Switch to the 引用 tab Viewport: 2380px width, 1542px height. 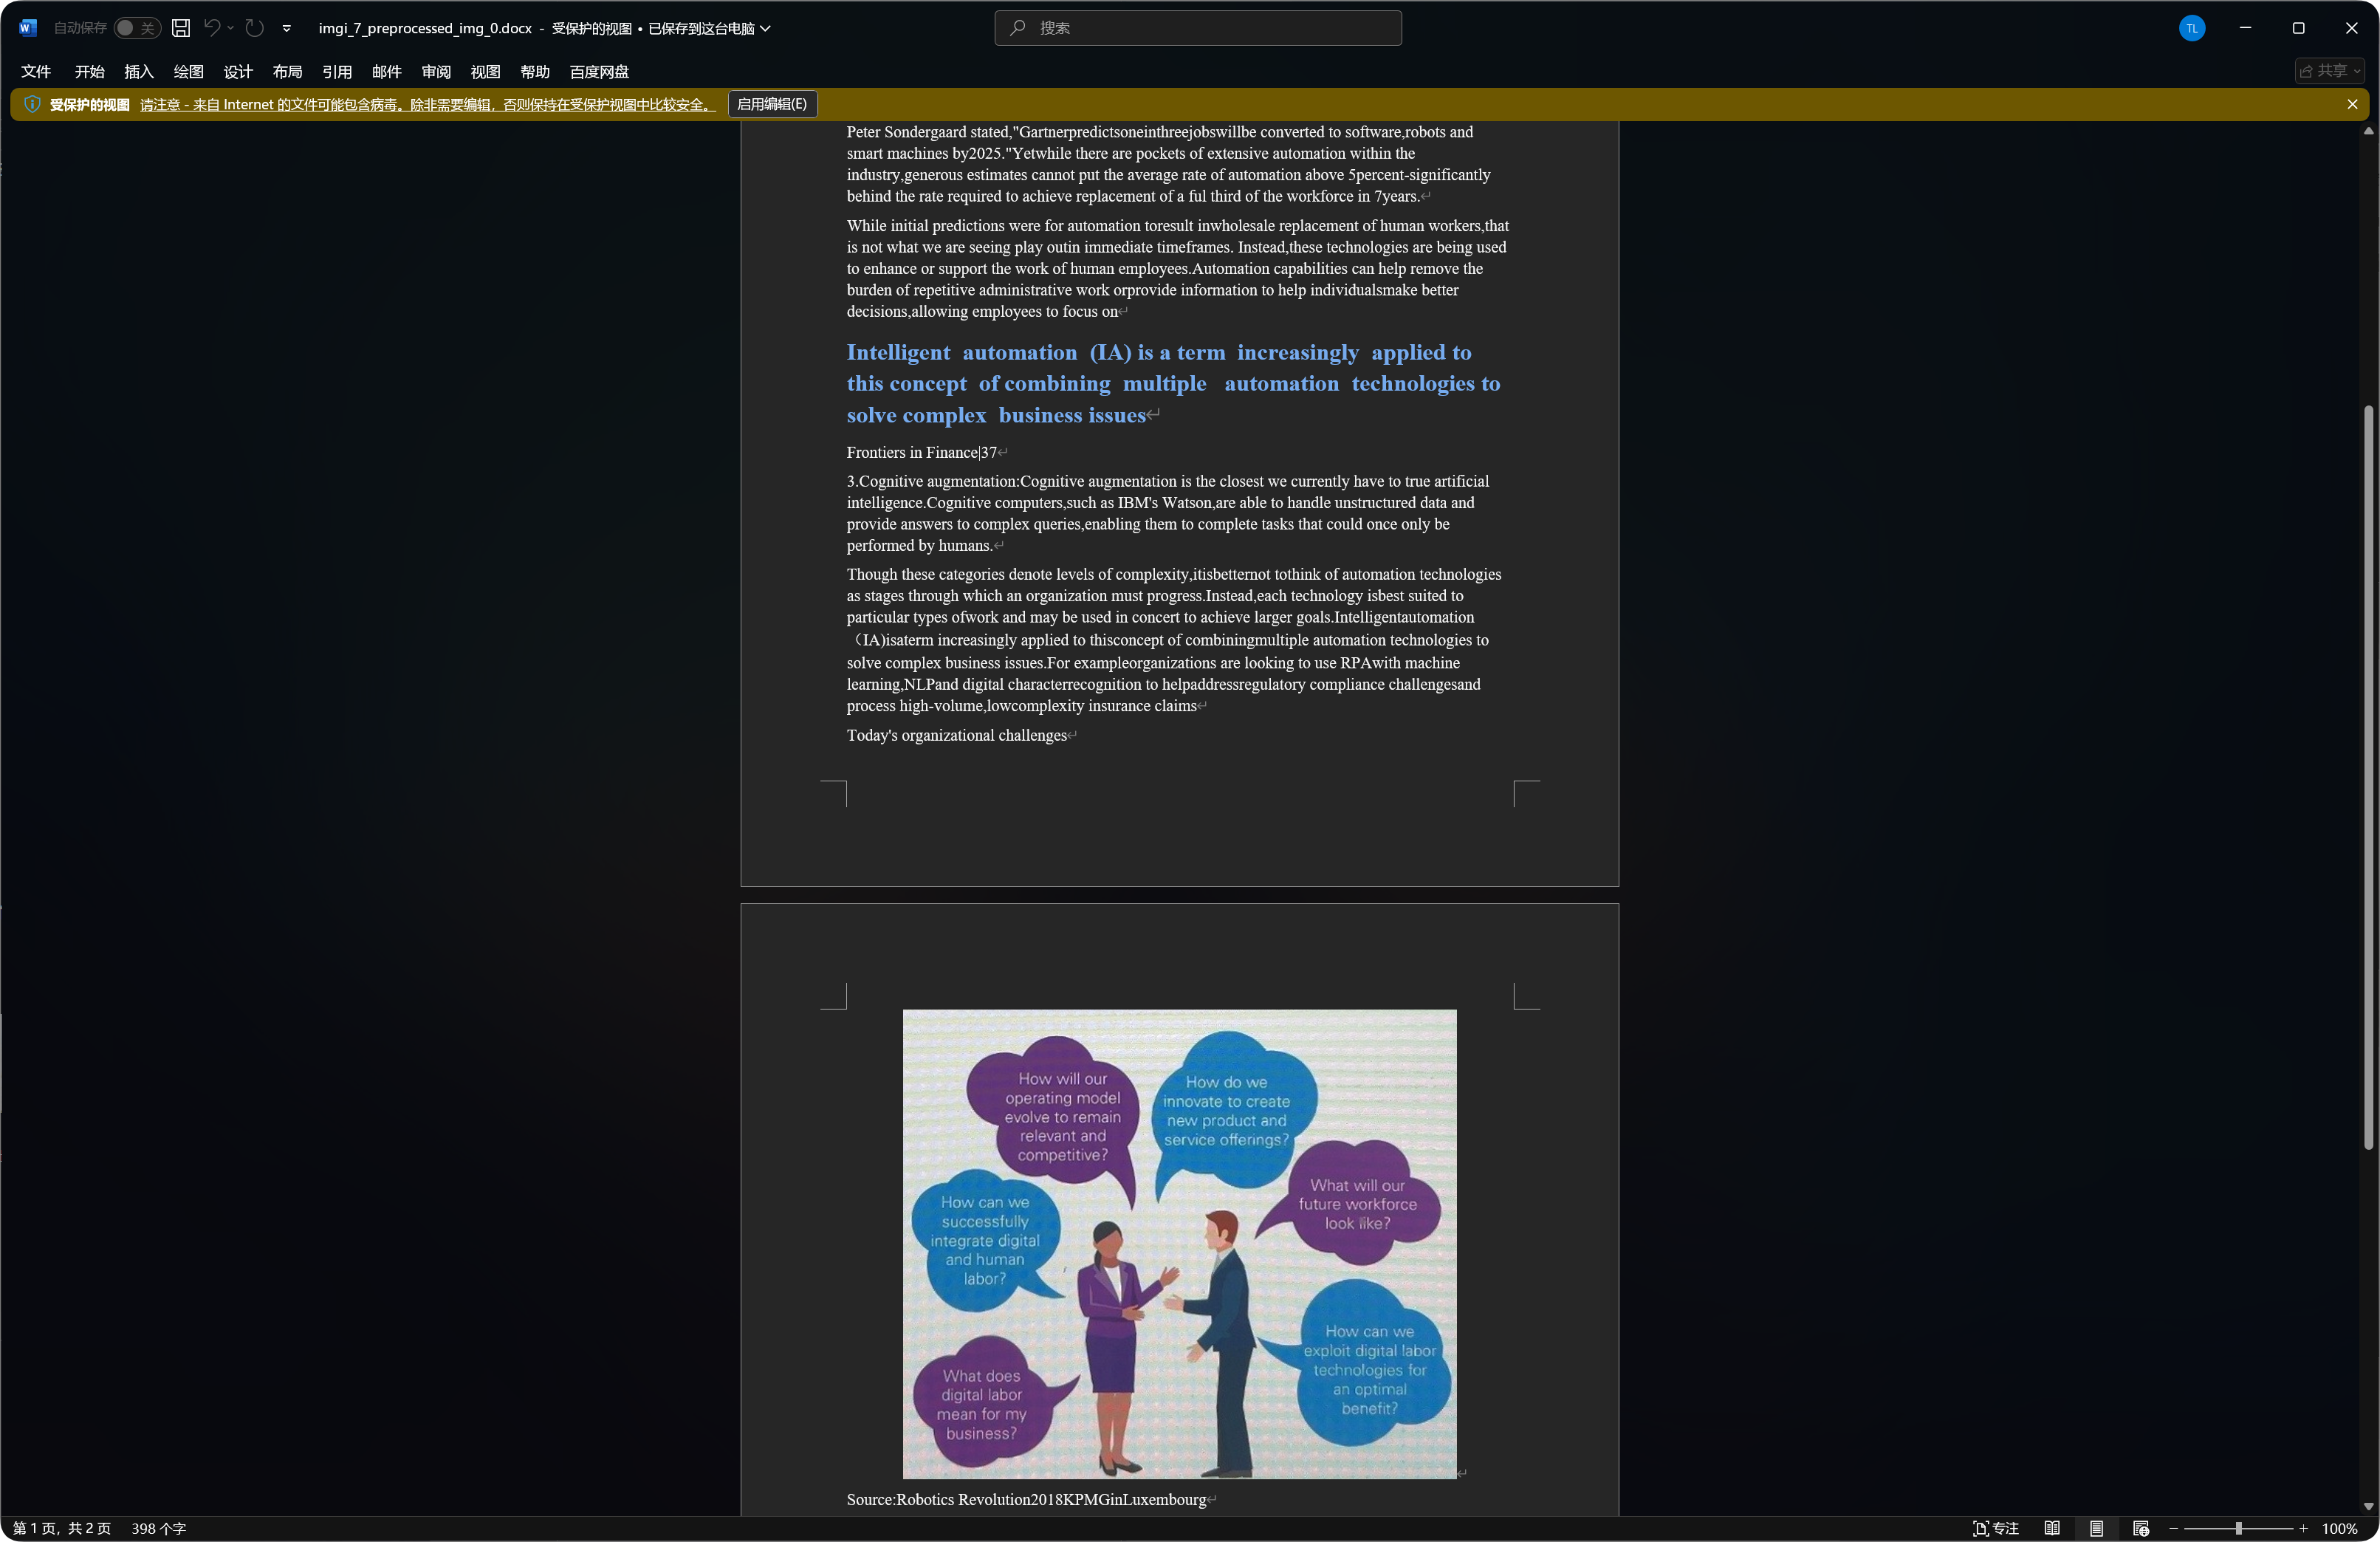tap(337, 71)
